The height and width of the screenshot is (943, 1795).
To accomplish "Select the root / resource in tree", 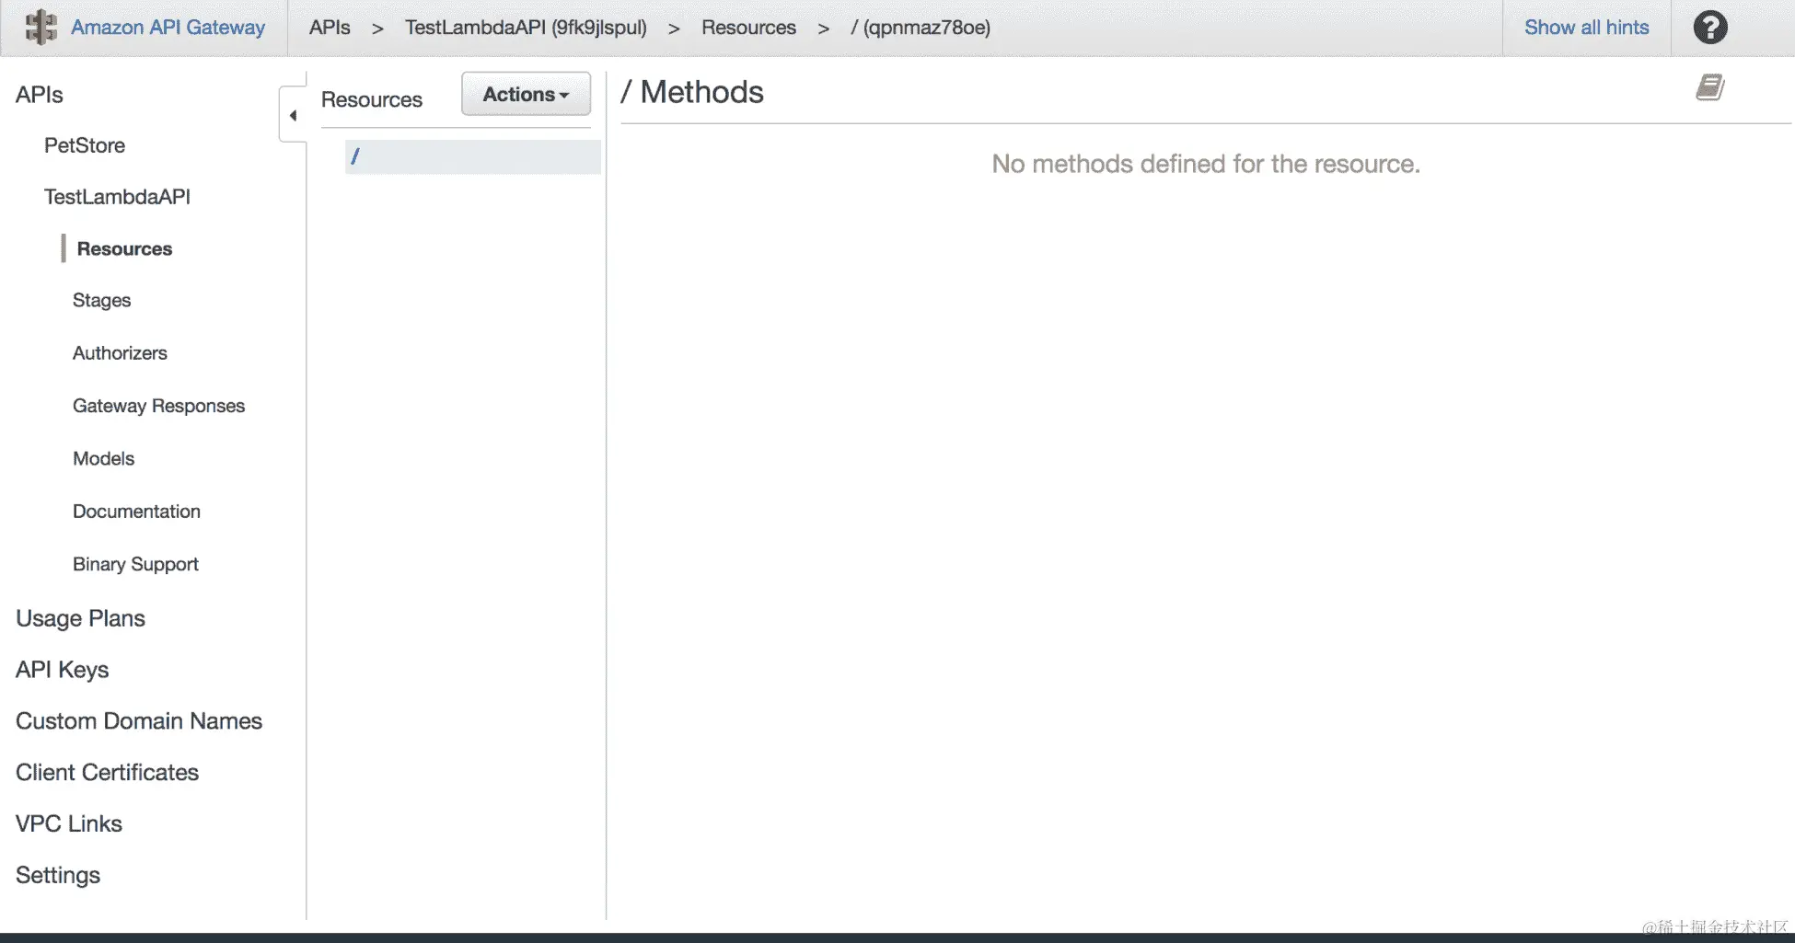I will [473, 156].
